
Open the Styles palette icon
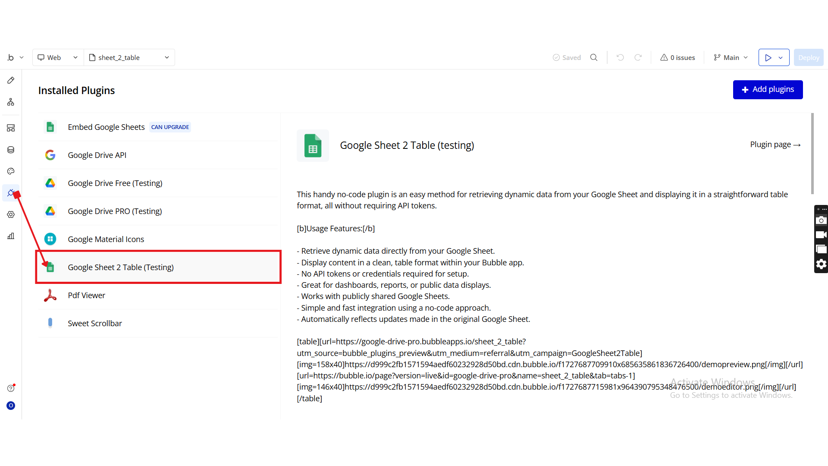[x=11, y=171]
